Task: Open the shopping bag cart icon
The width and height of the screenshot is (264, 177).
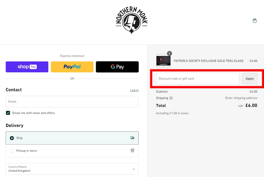Action: point(254,21)
